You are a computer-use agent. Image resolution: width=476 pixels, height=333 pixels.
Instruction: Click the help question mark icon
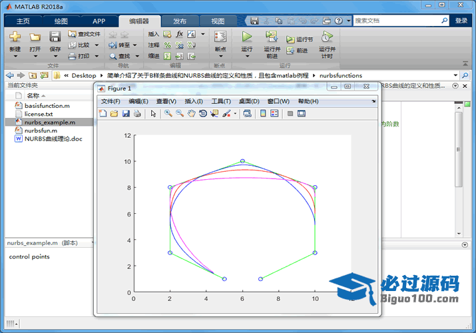(x=338, y=21)
